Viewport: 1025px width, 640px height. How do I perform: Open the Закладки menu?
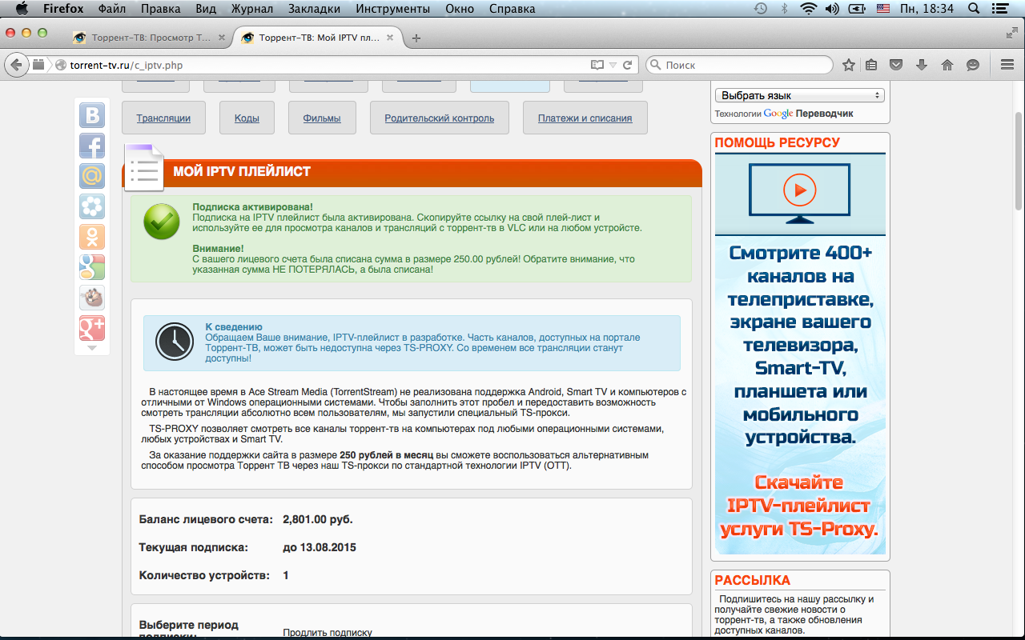313,9
